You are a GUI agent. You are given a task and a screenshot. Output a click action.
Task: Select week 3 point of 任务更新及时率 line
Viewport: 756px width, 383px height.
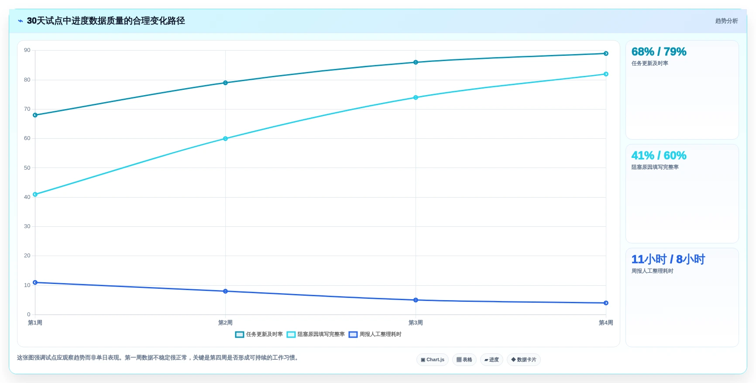pyautogui.click(x=416, y=62)
